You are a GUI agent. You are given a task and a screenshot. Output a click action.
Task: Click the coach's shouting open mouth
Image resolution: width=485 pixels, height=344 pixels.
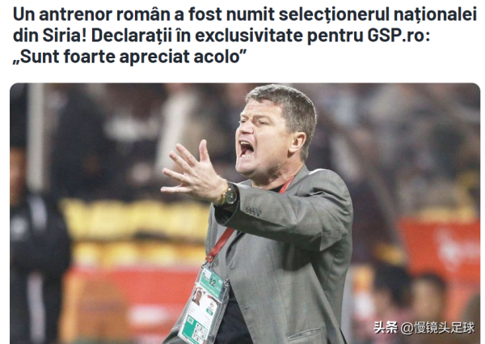click(x=247, y=149)
